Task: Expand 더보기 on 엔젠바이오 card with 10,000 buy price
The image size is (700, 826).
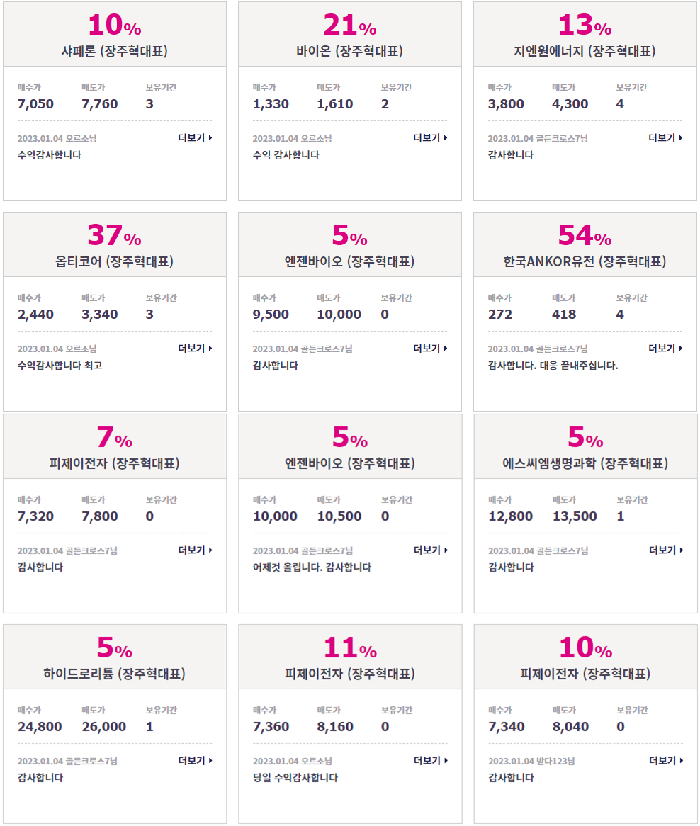Action: 430,550
